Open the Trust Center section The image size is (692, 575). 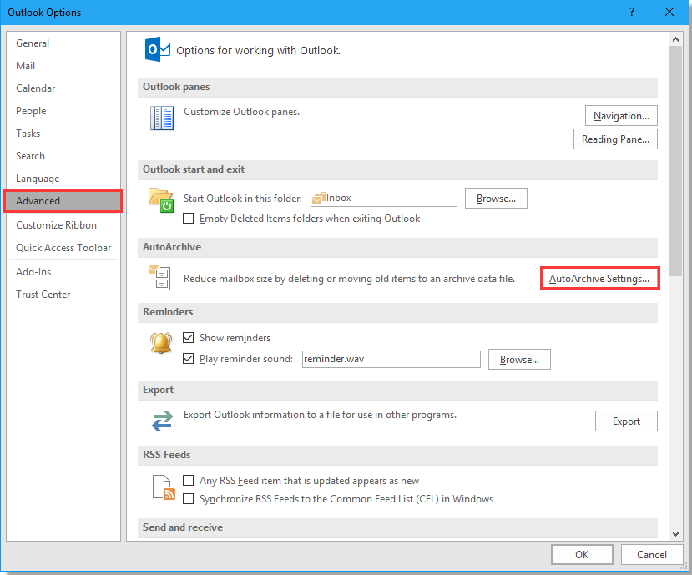tap(43, 294)
